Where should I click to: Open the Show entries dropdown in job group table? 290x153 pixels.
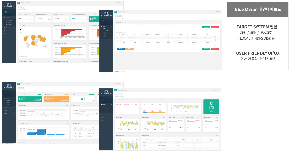pos(121,30)
